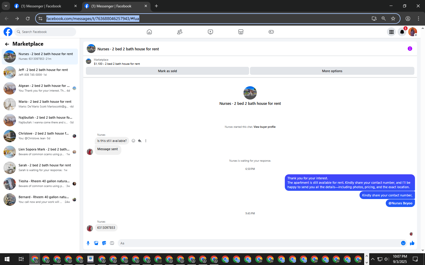This screenshot has height=265, width=425.
Task: Click the Search Facebook box
Action: pyautogui.click(x=45, y=32)
